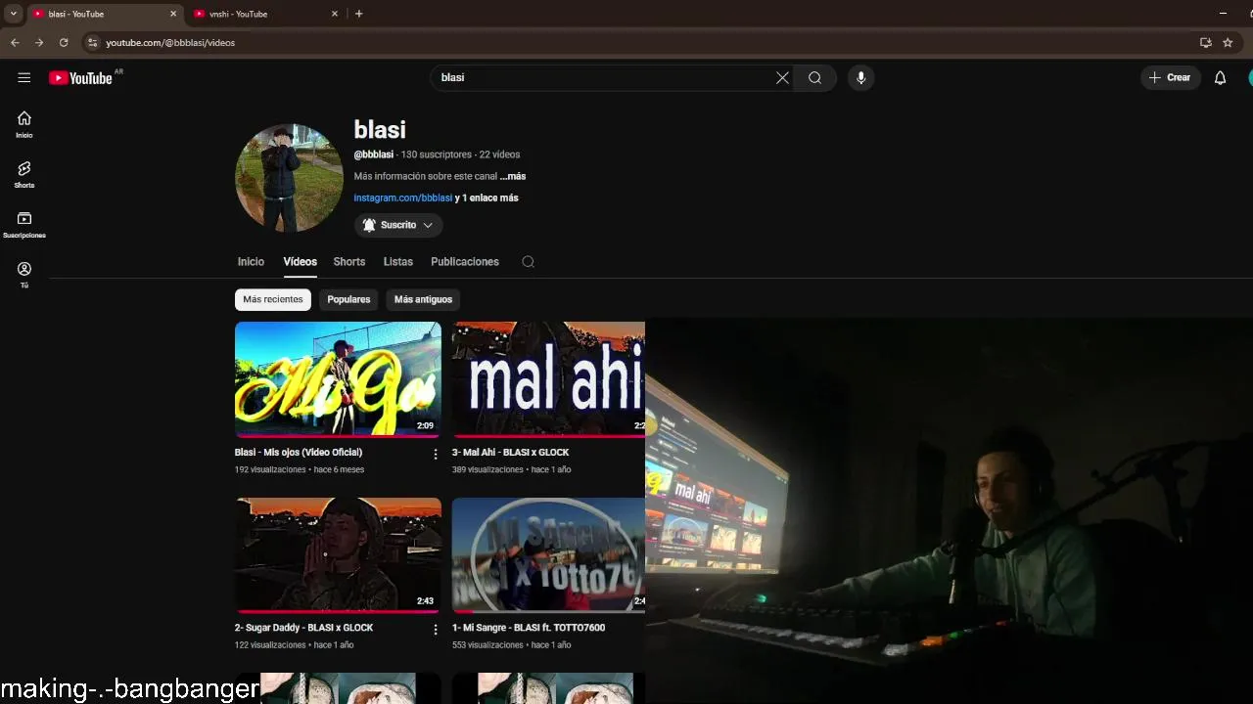This screenshot has height=704, width=1253.
Task: Open options menu for Sugar Daddy video
Action: click(436, 630)
